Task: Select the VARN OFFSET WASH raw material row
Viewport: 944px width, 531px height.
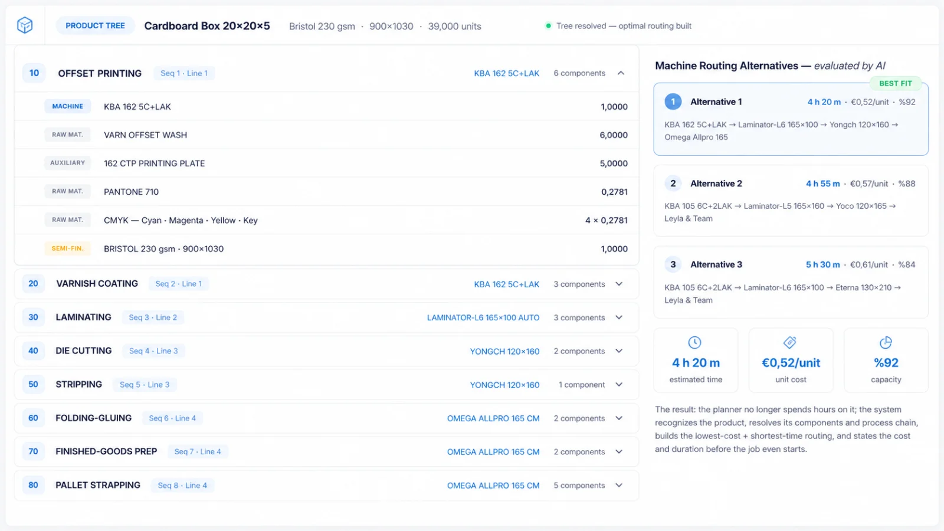Action: tap(326, 135)
